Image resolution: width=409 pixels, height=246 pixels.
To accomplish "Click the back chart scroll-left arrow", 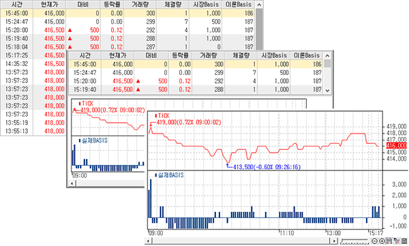I will pos(72,183).
